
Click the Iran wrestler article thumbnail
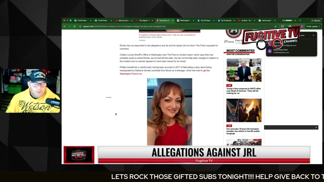244,110
